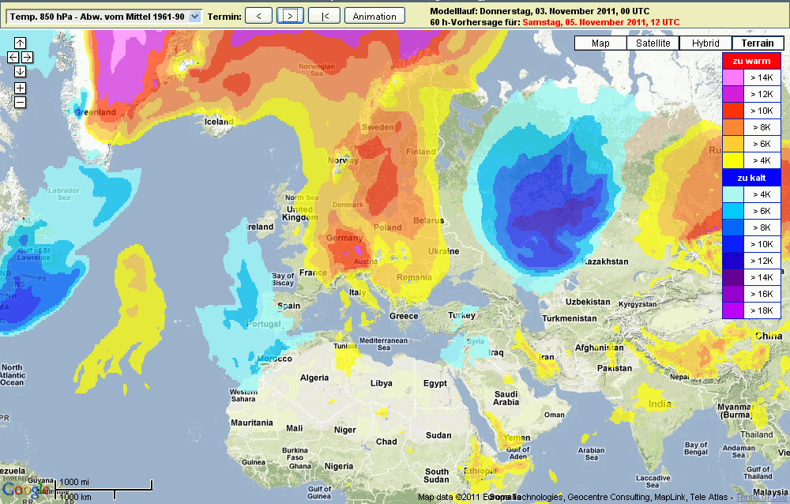
Task: Click the map scale bar
Action: [x=103, y=489]
